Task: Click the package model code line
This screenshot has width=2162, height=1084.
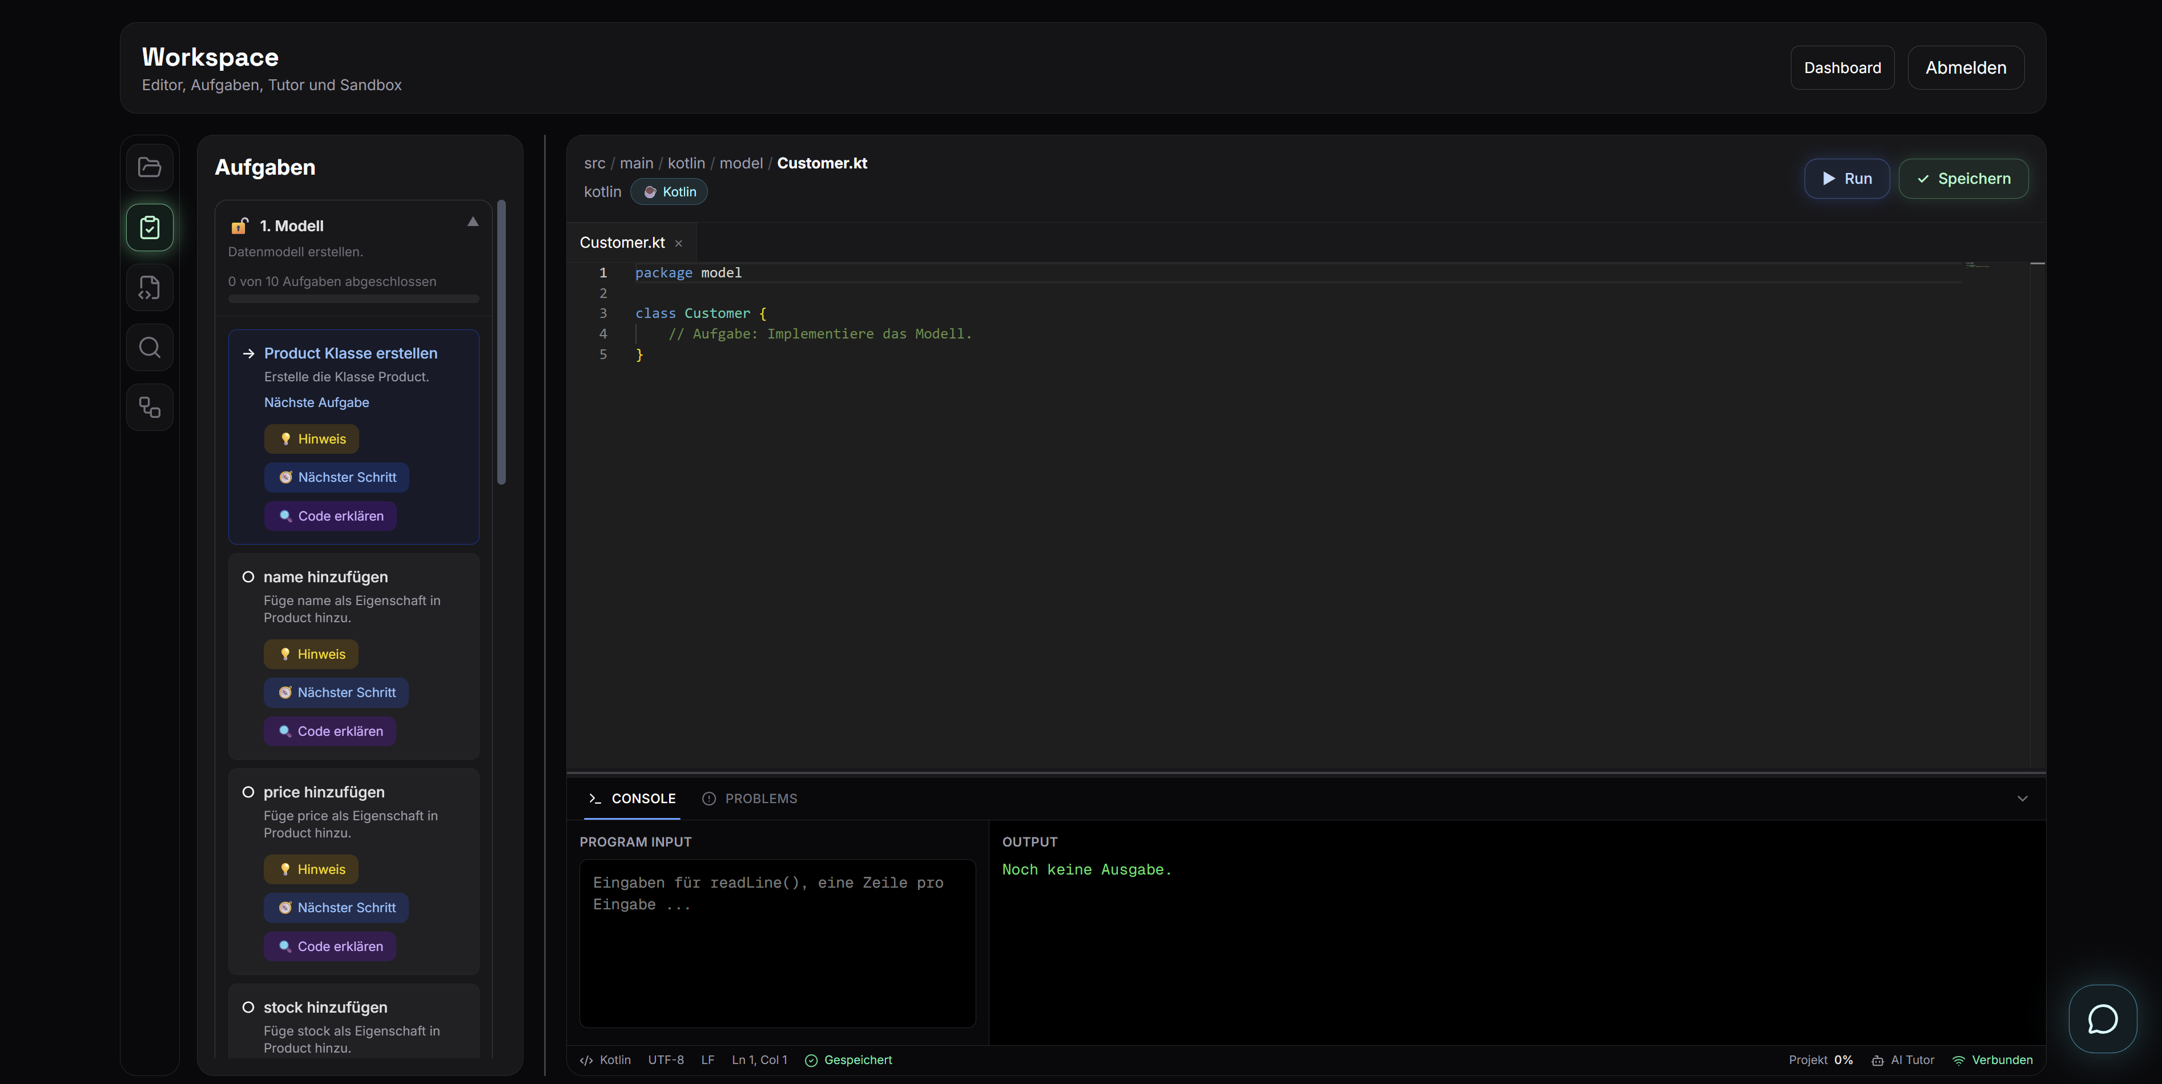Action: click(x=688, y=273)
